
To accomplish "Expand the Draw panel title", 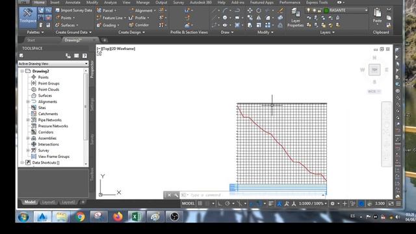I will (227, 32).
